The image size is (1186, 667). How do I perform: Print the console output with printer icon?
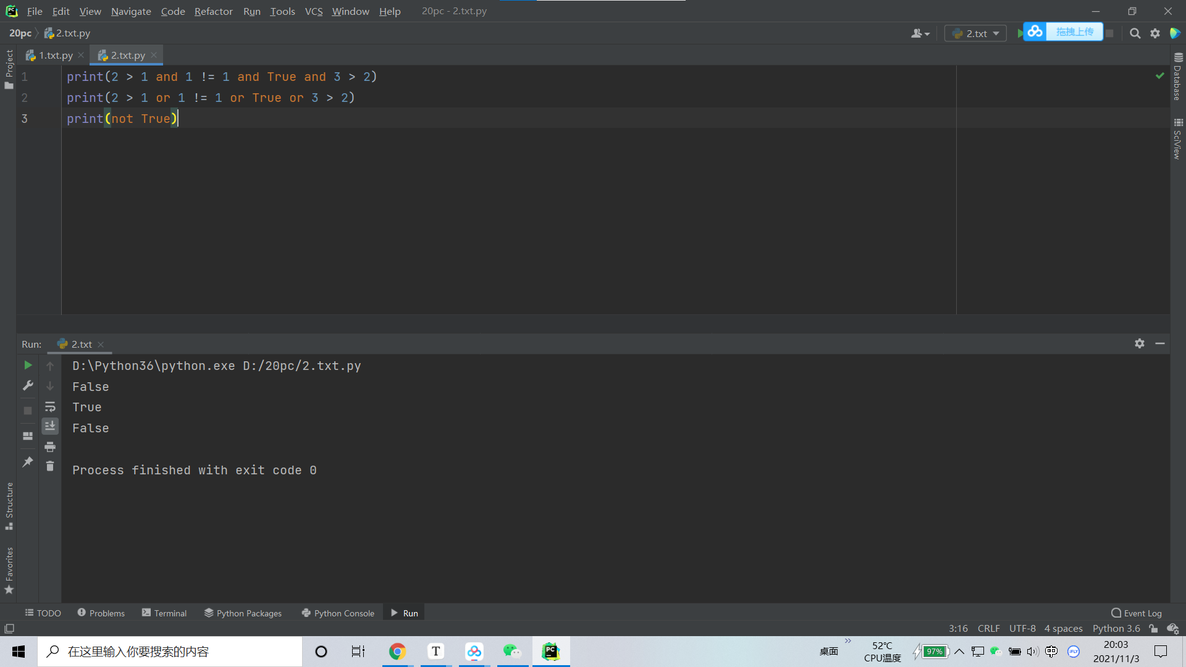click(50, 447)
